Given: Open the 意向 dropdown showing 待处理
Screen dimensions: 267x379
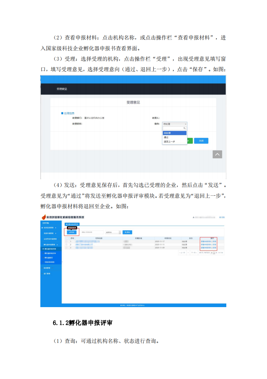Looking at the screenshot, I should 175,124.
